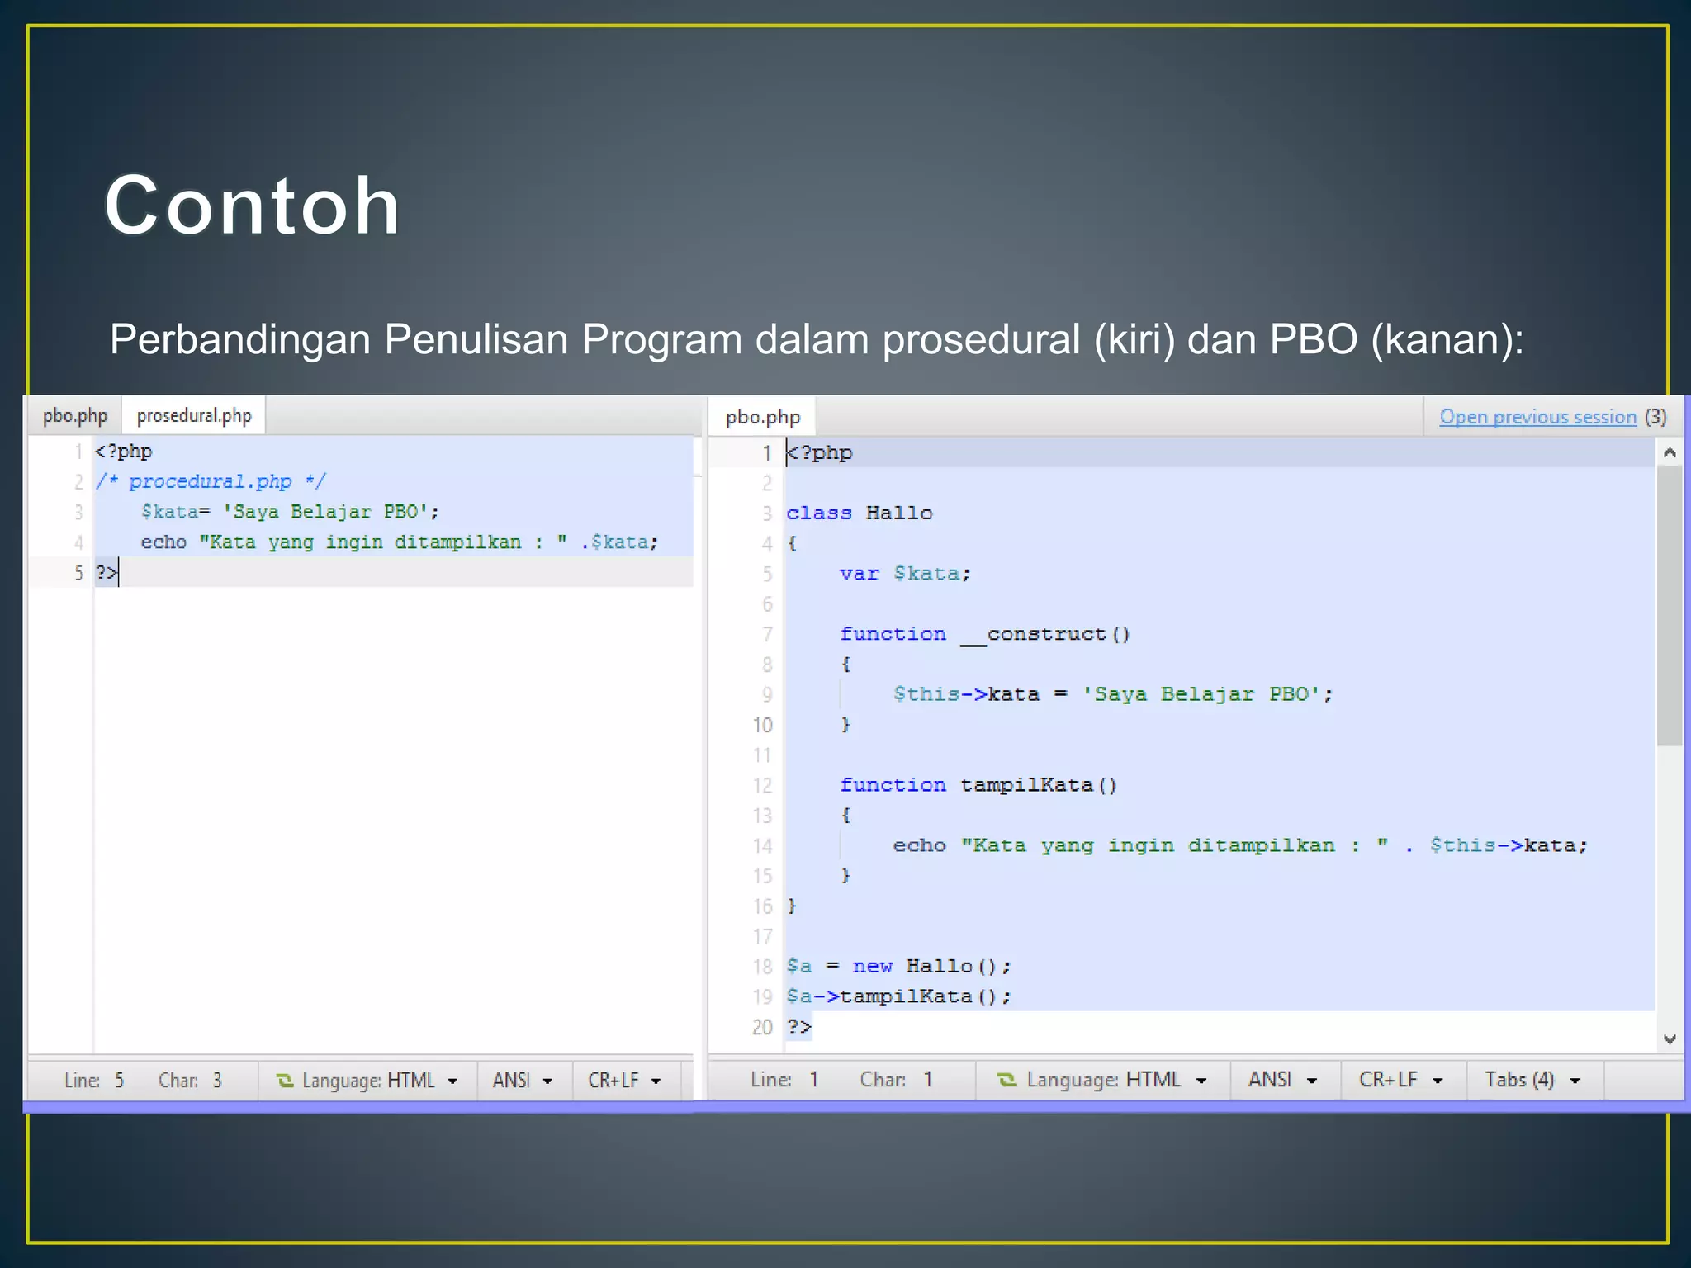Click line number 20 in right editor gutter
Screen dimensions: 1691x1268
pyautogui.click(x=762, y=1027)
